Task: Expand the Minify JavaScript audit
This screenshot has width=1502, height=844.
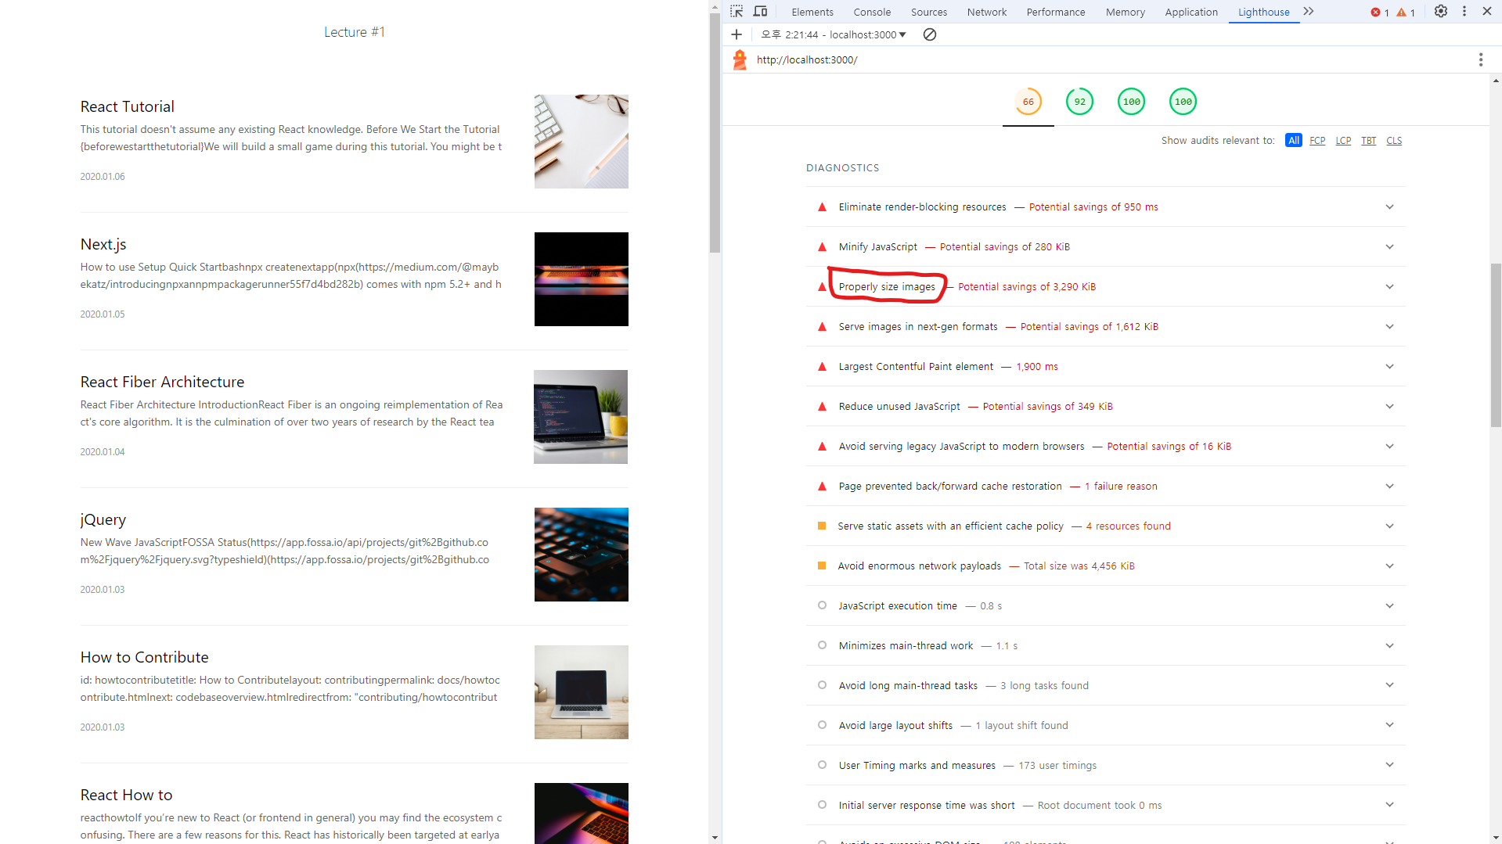Action: [1106, 247]
